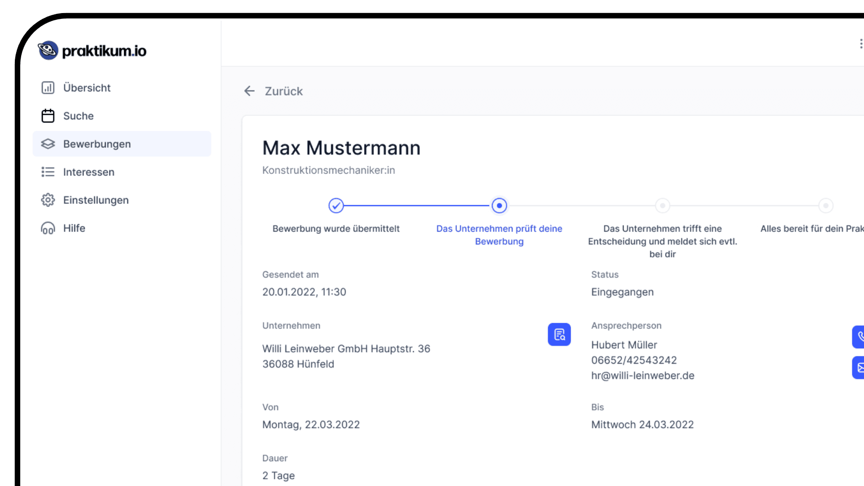
Task: Click the Interessen list icon
Action: click(x=48, y=172)
